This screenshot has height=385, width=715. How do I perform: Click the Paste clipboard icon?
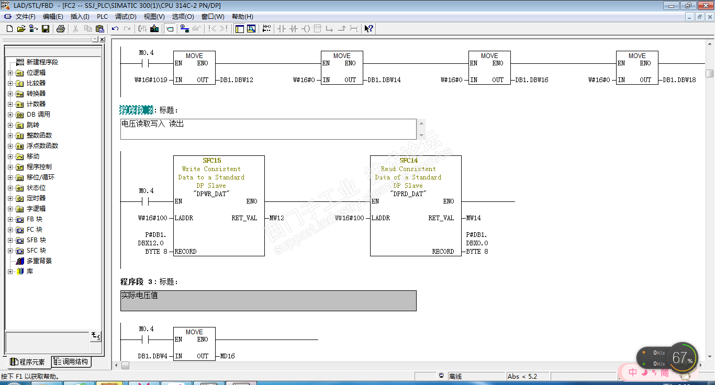[100, 29]
